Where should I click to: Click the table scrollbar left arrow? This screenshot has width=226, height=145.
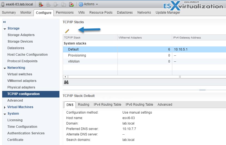pos(65,77)
